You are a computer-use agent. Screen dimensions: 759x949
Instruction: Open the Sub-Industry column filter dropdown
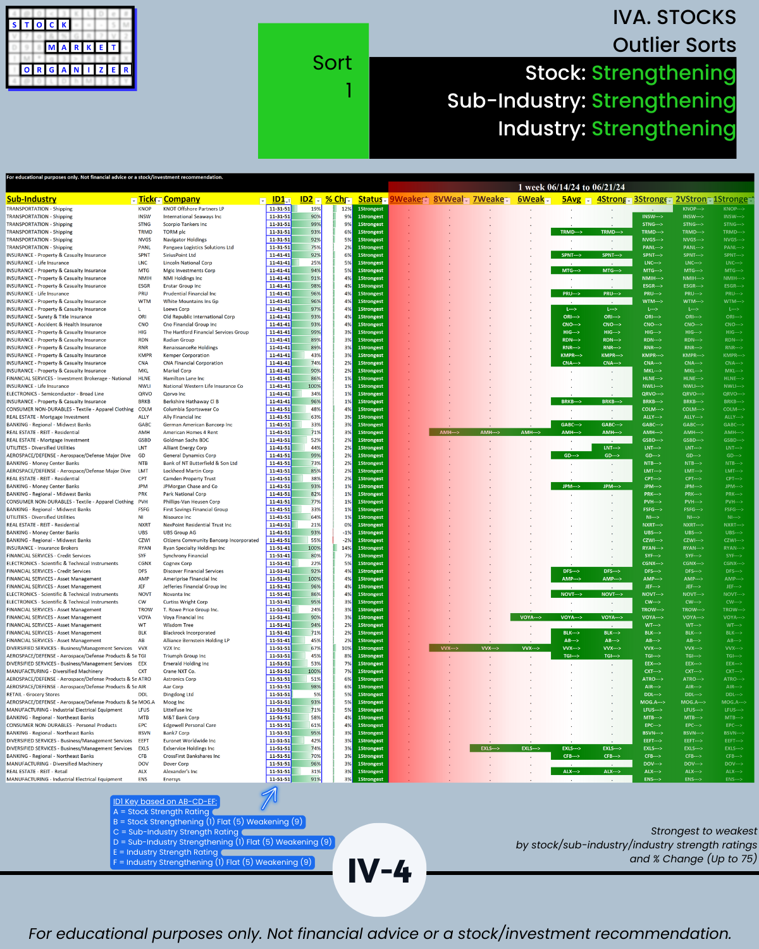[133, 201]
